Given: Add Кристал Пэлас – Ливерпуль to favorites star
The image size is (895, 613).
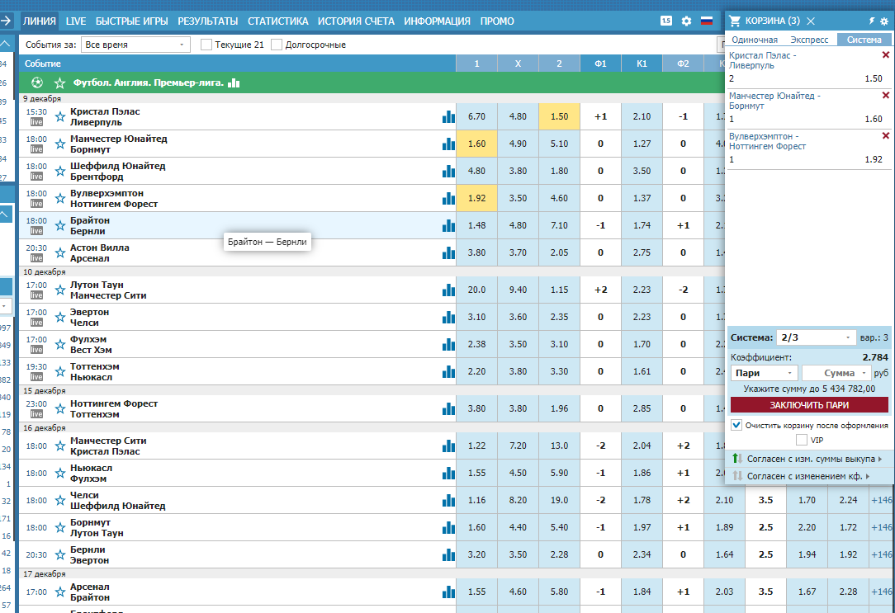Looking at the screenshot, I should tap(60, 117).
